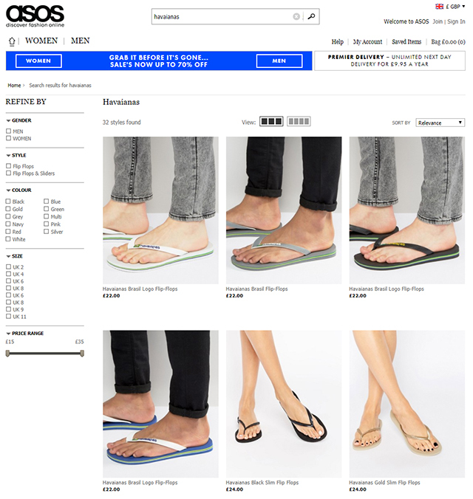Viewport: 473px width, 499px height.
Task: Click the magnifying glass search icon
Action: 311,16
